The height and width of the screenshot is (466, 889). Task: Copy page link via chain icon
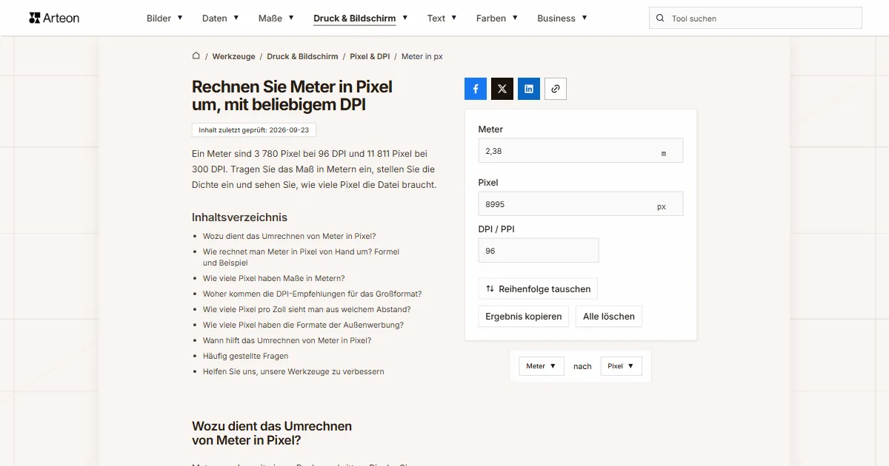(556, 89)
